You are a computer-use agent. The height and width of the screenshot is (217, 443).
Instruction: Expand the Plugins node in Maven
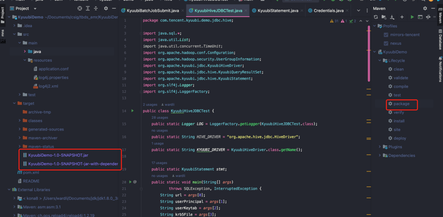(x=380, y=147)
